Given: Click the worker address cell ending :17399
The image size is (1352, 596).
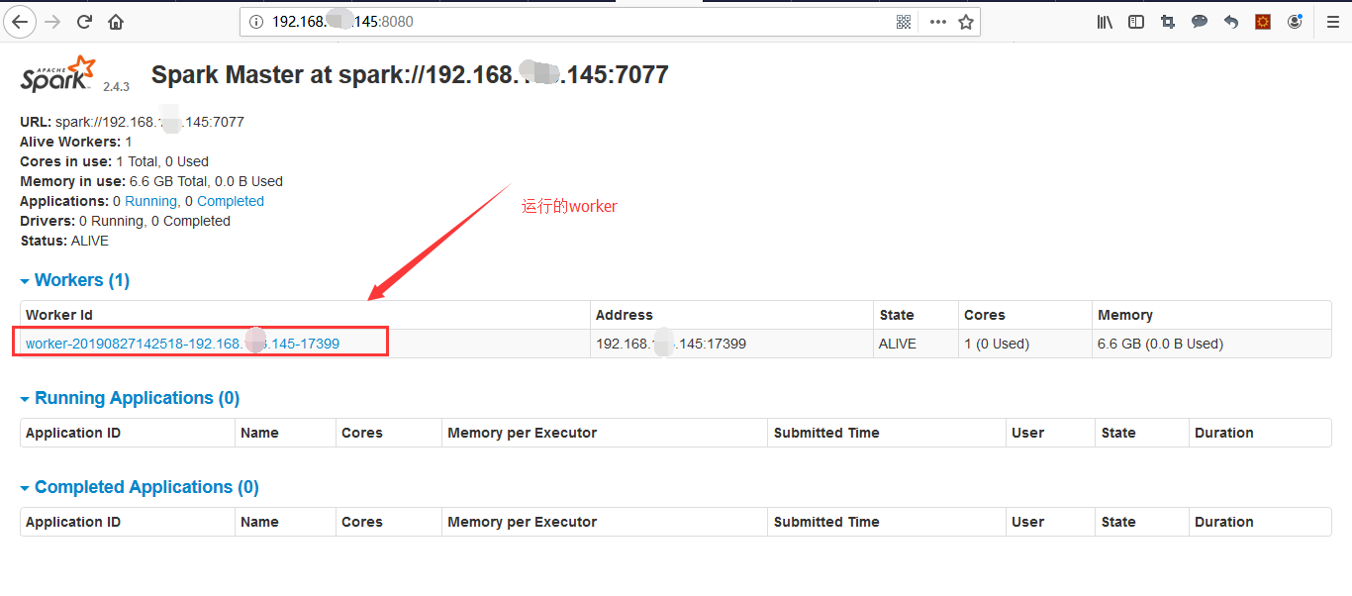Looking at the screenshot, I should pyautogui.click(x=731, y=344).
